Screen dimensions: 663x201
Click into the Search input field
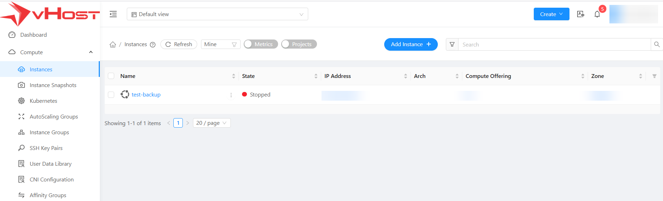tap(554, 45)
